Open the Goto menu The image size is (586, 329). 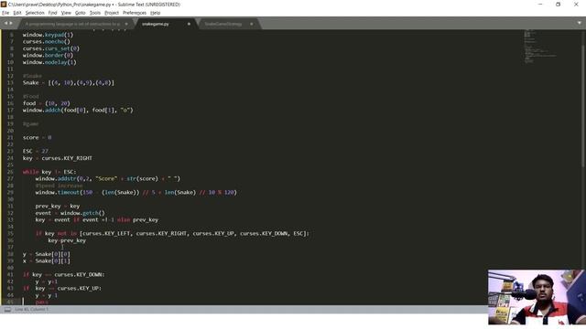(80, 13)
